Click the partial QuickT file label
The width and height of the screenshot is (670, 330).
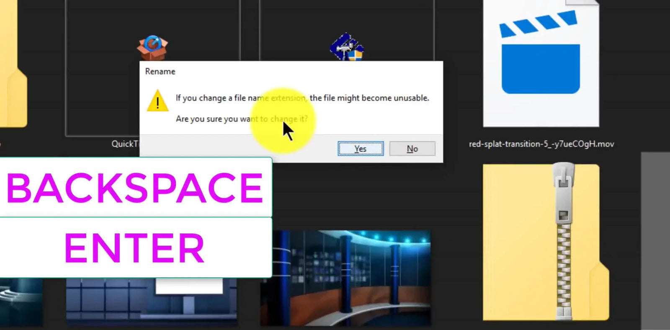125,144
